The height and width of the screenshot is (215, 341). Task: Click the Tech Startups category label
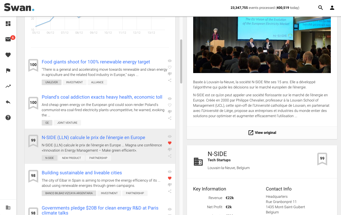coord(219,160)
